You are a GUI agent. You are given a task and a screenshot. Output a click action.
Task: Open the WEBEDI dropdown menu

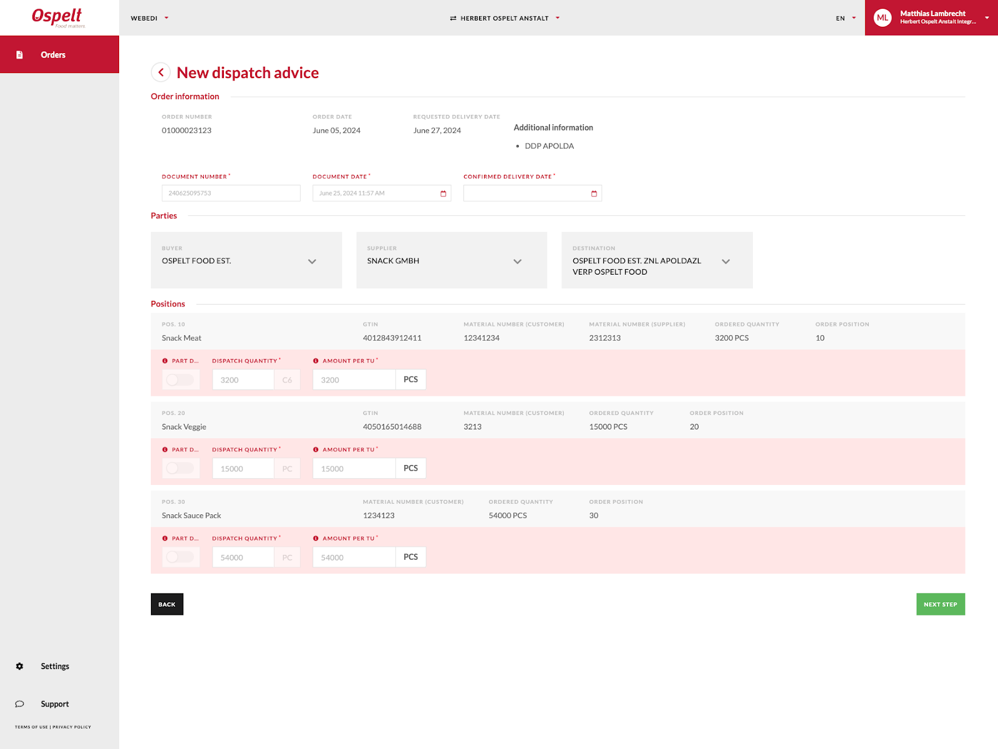coord(150,18)
